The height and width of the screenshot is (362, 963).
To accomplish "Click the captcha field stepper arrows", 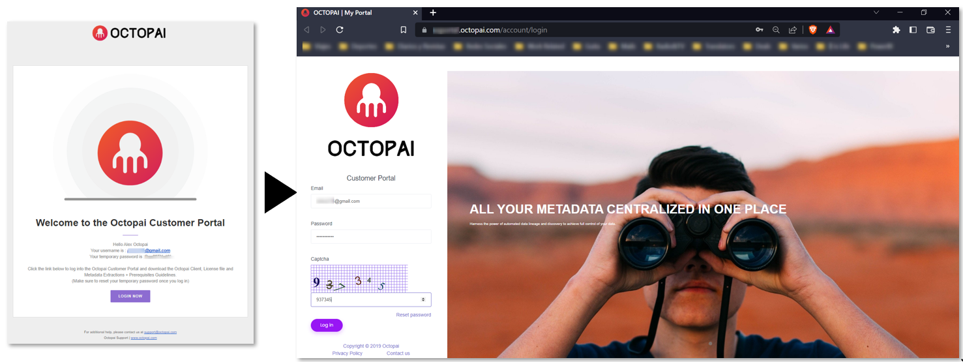I will [x=423, y=299].
